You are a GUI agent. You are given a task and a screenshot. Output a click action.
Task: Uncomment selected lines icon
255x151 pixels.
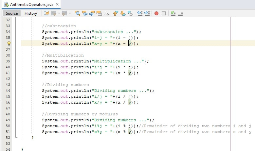coord(180,14)
